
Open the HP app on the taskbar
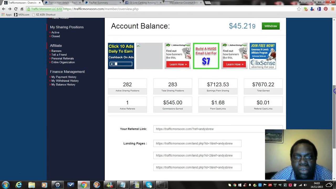[x=58, y=185]
